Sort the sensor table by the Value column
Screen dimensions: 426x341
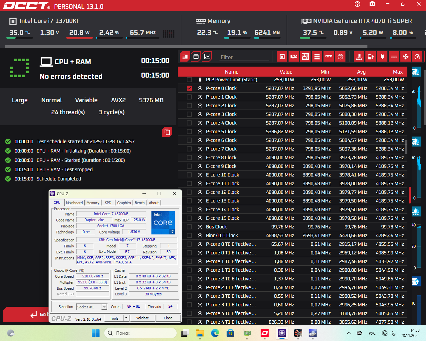coord(286,72)
